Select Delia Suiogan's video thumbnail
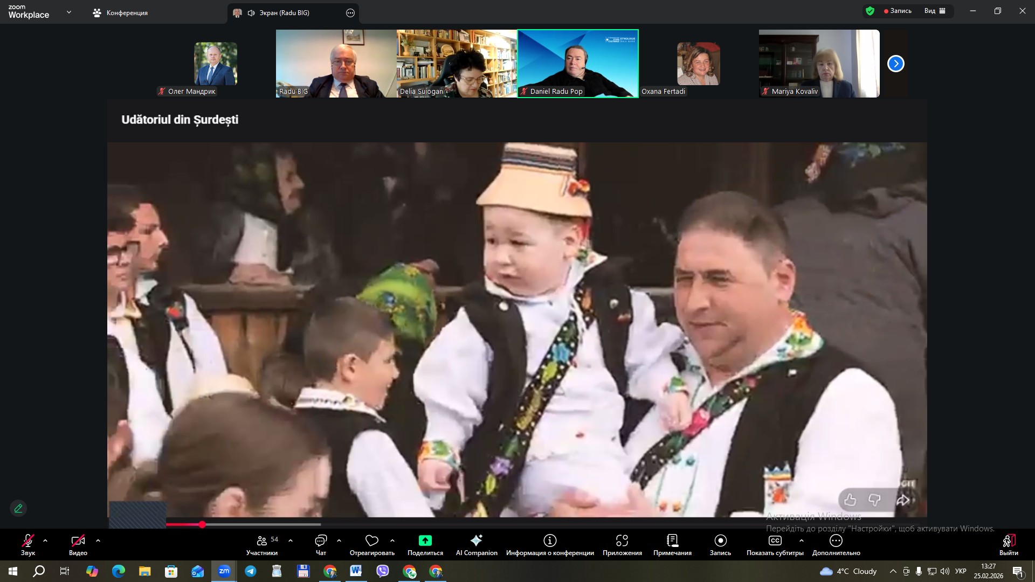Image resolution: width=1035 pixels, height=582 pixels. click(x=457, y=64)
